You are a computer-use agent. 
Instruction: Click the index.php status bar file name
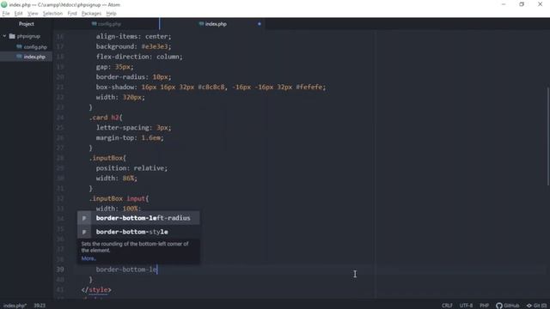tap(15, 306)
